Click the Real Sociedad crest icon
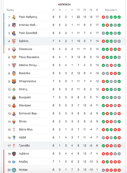The height and width of the screenshot is (173, 127). click(x=14, y=33)
